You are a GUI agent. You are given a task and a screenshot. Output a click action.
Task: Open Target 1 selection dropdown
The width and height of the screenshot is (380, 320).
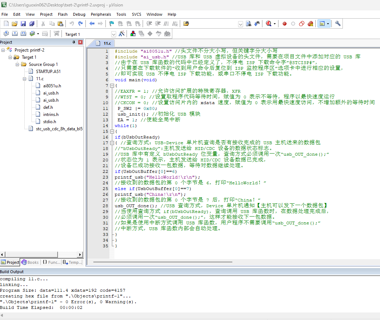pos(113,34)
